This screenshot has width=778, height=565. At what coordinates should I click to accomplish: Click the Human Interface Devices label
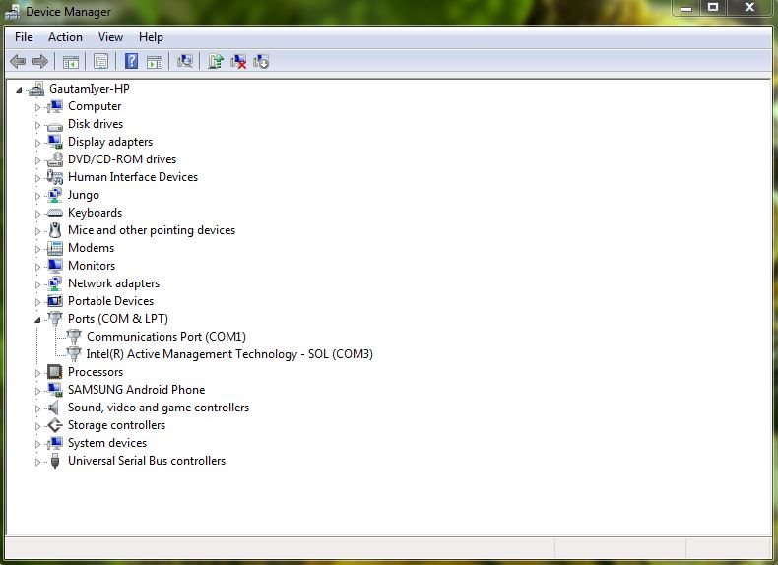(133, 177)
